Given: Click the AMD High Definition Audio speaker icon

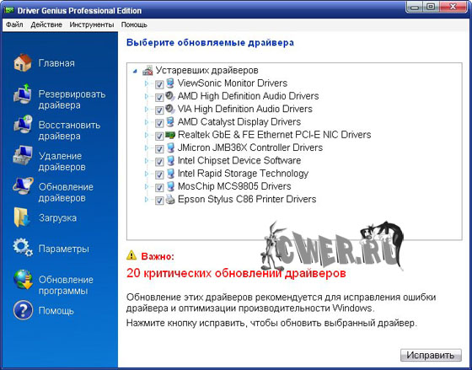Looking at the screenshot, I should pos(170,96).
